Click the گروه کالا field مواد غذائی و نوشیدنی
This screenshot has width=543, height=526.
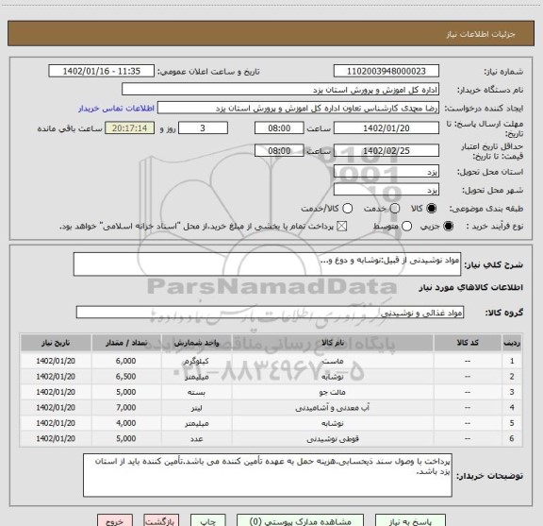coord(270,313)
